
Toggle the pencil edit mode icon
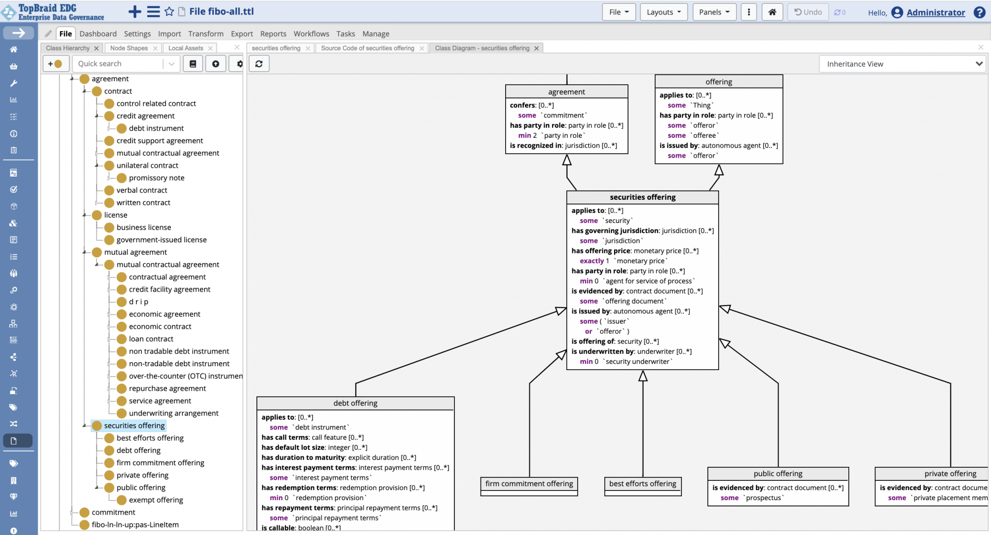tap(48, 34)
